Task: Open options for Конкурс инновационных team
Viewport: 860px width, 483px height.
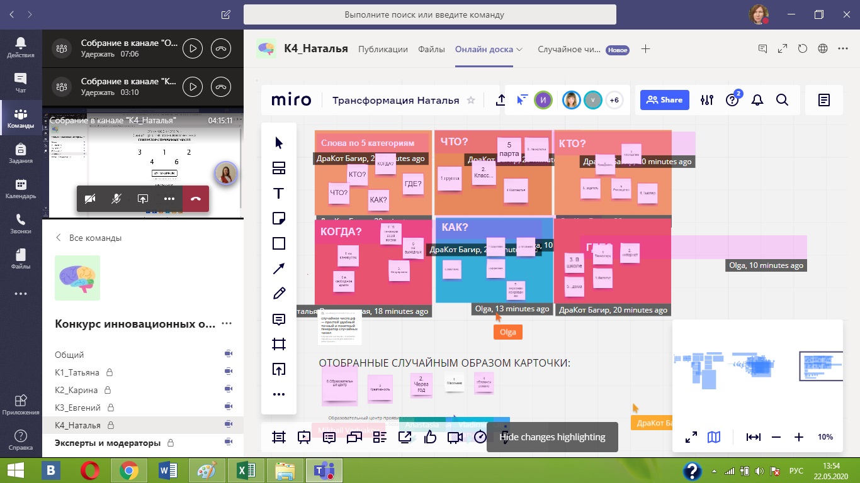Action: [x=227, y=325]
